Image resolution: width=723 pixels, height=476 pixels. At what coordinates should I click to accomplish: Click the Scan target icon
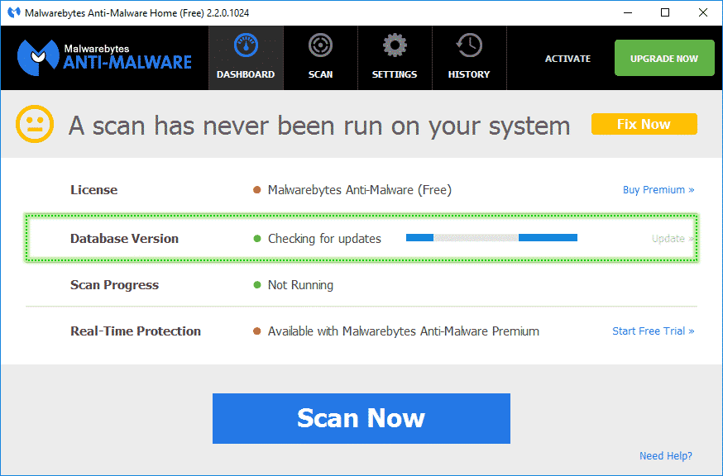(x=320, y=45)
